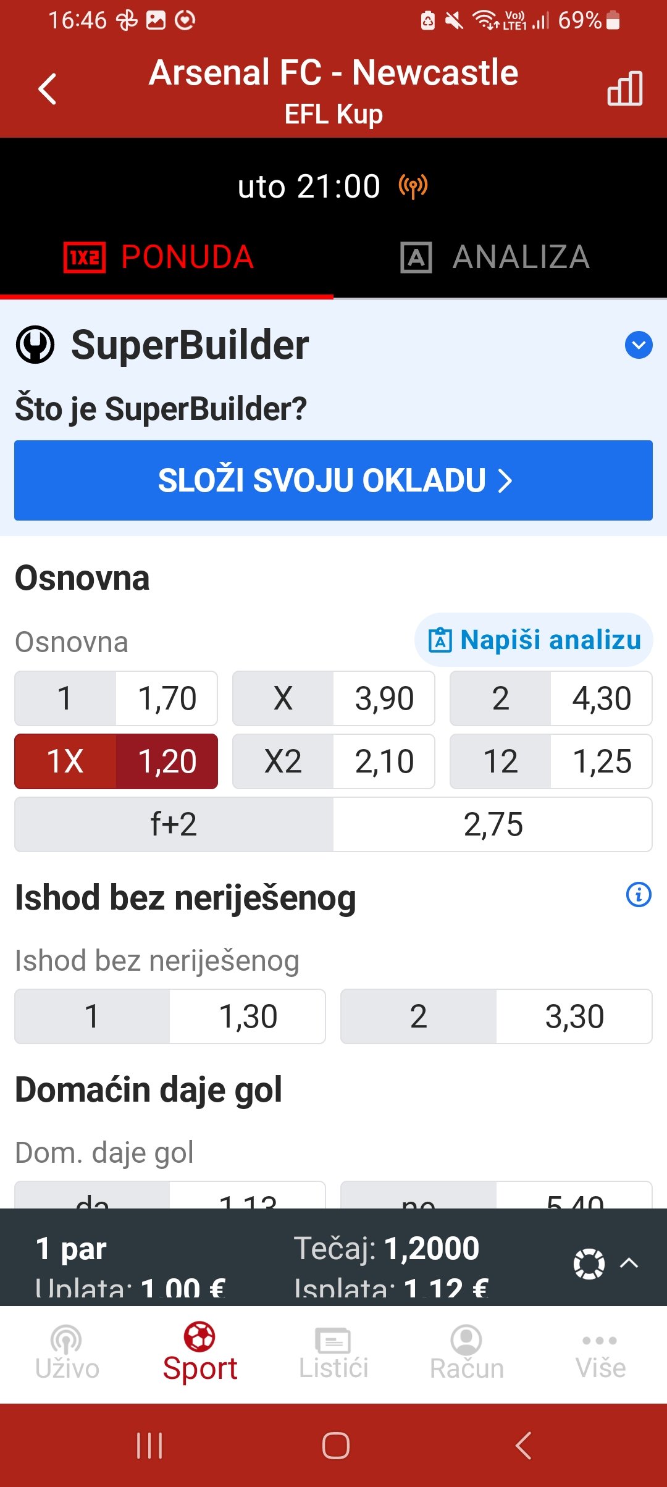The height and width of the screenshot is (1487, 667).
Task: Open info icon for Ishod bez neriješenog
Action: click(639, 895)
